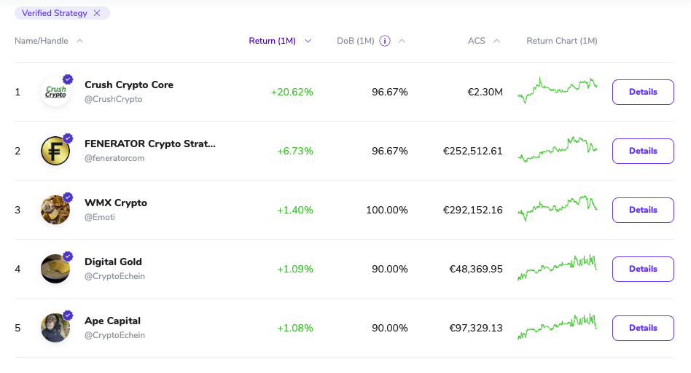691x373 pixels.
Task: Open Details for Digital Gold
Action: click(642, 270)
